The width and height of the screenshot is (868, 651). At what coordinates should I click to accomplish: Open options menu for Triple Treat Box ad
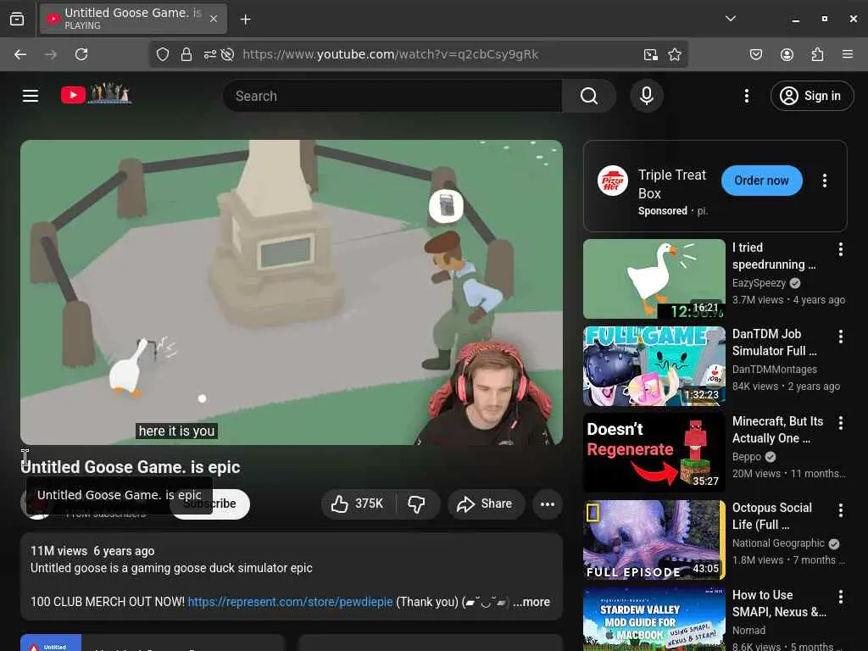click(x=824, y=181)
